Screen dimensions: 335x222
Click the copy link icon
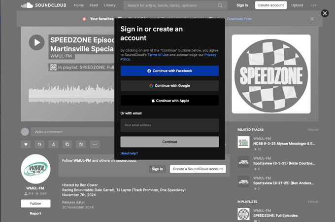tap(67, 145)
